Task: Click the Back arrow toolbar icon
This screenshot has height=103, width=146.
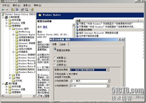Action: [x=3, y=10]
